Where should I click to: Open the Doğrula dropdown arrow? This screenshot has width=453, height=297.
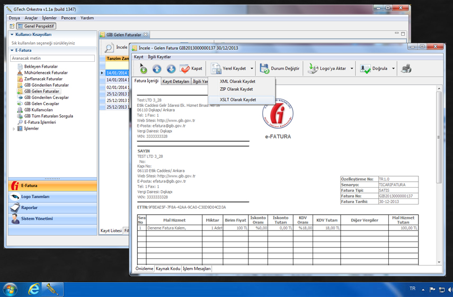pos(393,69)
